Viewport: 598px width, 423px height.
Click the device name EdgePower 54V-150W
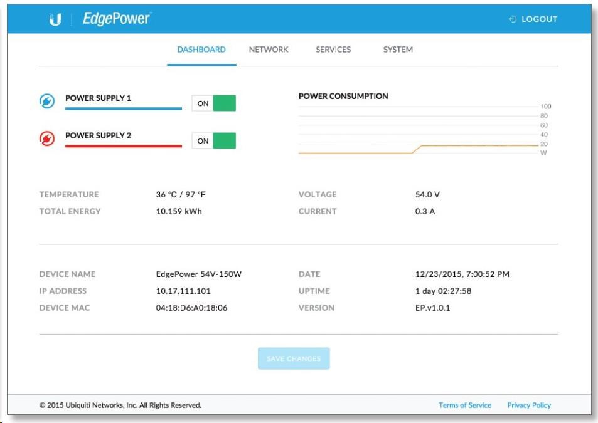198,274
